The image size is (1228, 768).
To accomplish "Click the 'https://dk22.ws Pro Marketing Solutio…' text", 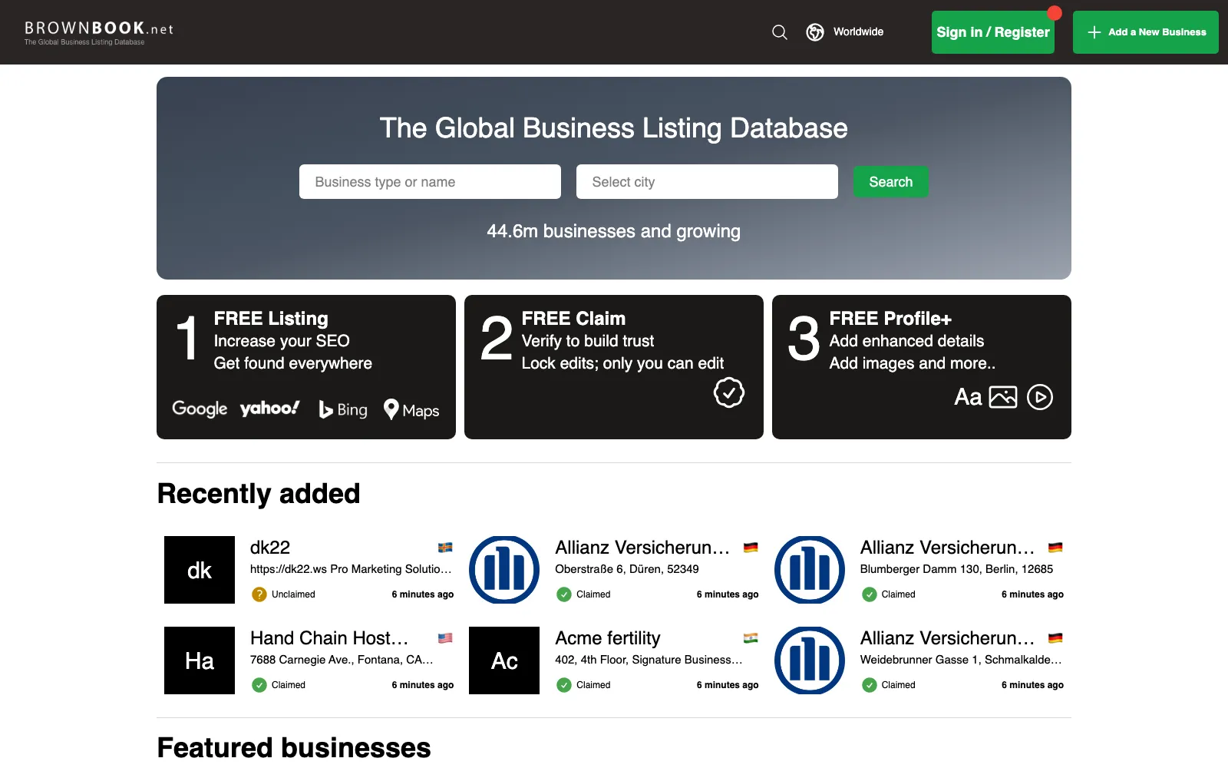I will coord(351,569).
